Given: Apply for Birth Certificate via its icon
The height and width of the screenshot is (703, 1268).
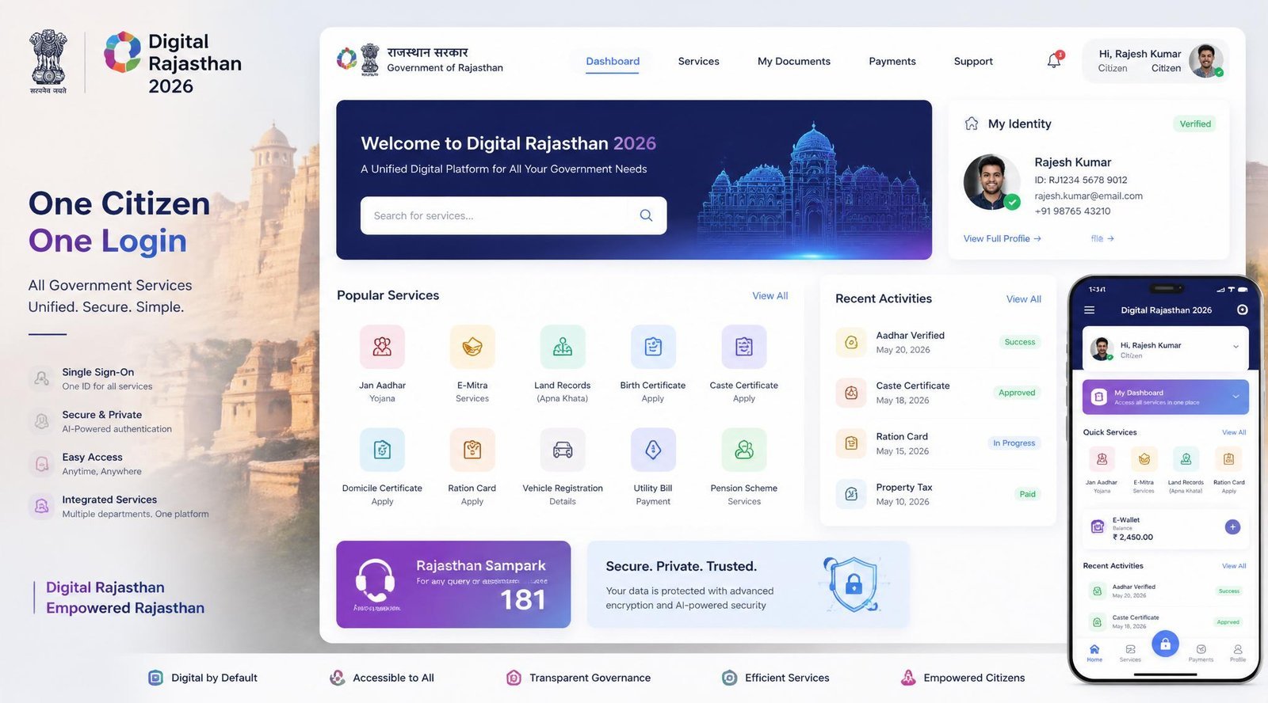Looking at the screenshot, I should [653, 347].
